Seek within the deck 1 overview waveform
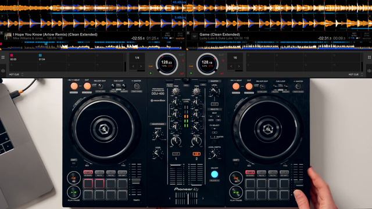Image resolution: width=372 pixels, height=209 pixels. point(92,45)
